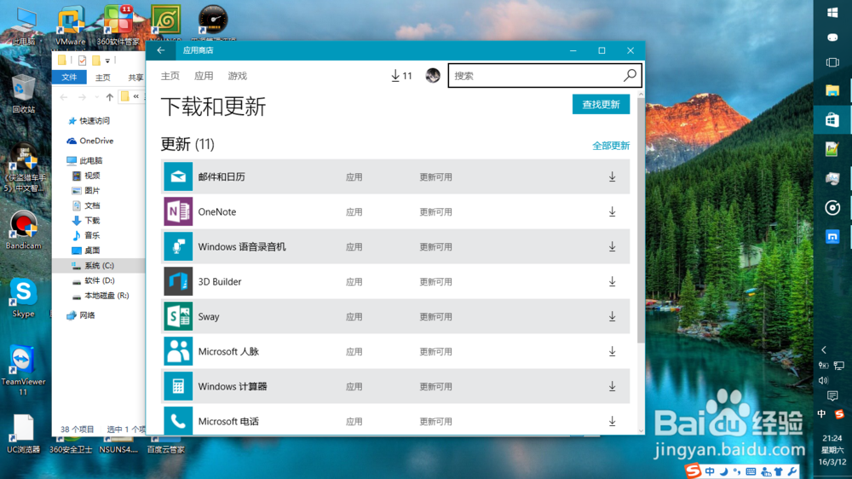The width and height of the screenshot is (852, 479).
Task: Switch to the 主页 tab in Store
Action: [170, 76]
